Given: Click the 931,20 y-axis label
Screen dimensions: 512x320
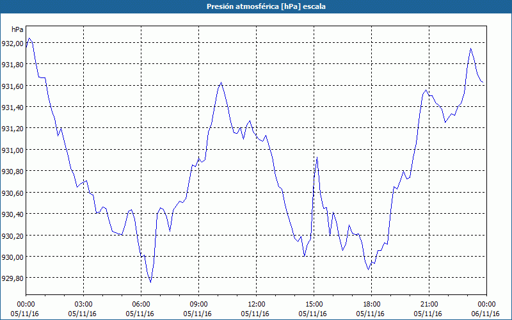Looking at the screenshot, I should tap(12, 129).
